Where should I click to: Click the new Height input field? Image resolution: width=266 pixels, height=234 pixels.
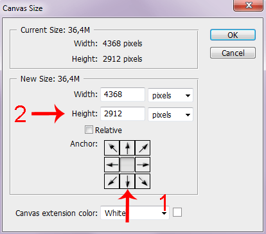click(x=123, y=114)
